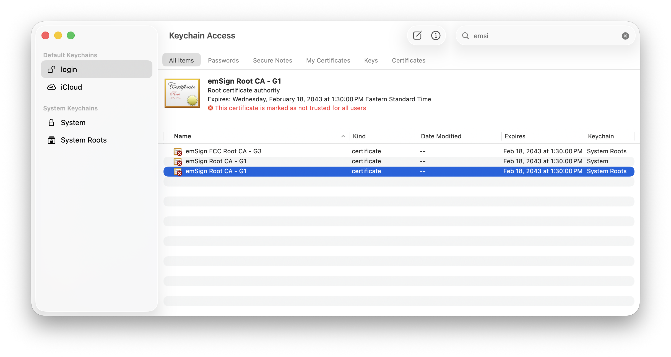Click the Name column sort arrow

coord(343,136)
